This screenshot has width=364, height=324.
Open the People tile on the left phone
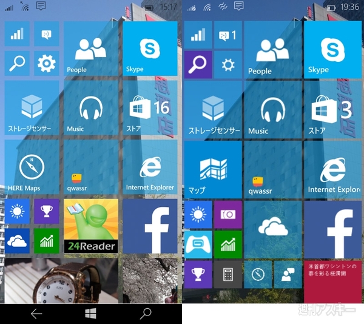tap(91, 49)
